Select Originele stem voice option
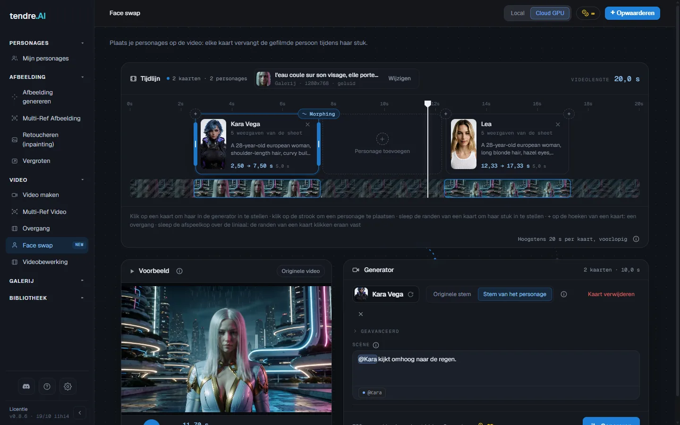This screenshot has height=425, width=680. point(452,294)
